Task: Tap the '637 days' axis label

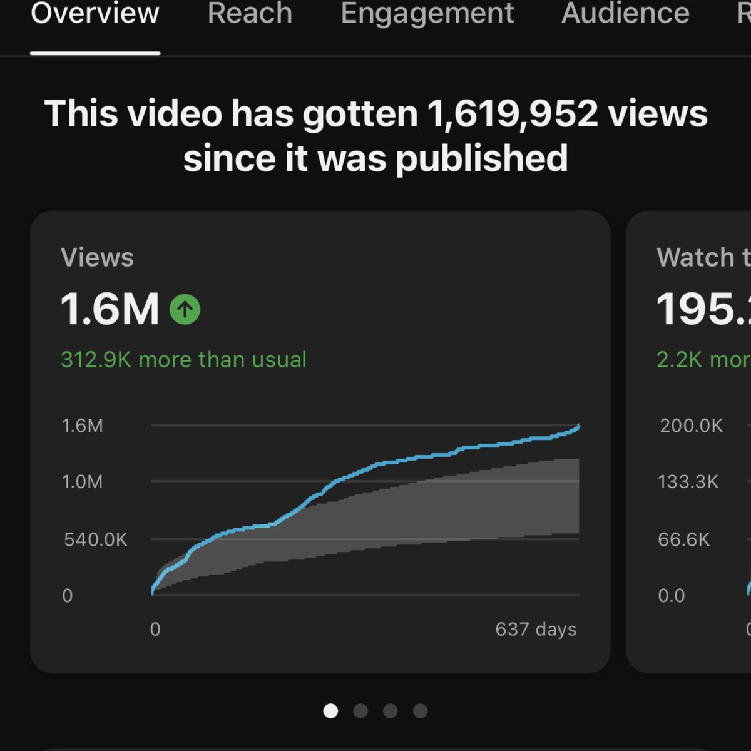Action: coord(536,629)
